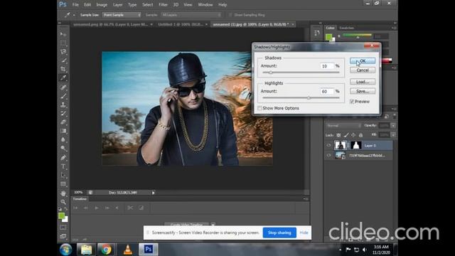Click Cancel in Shadows/Highlights dialog

point(363,70)
